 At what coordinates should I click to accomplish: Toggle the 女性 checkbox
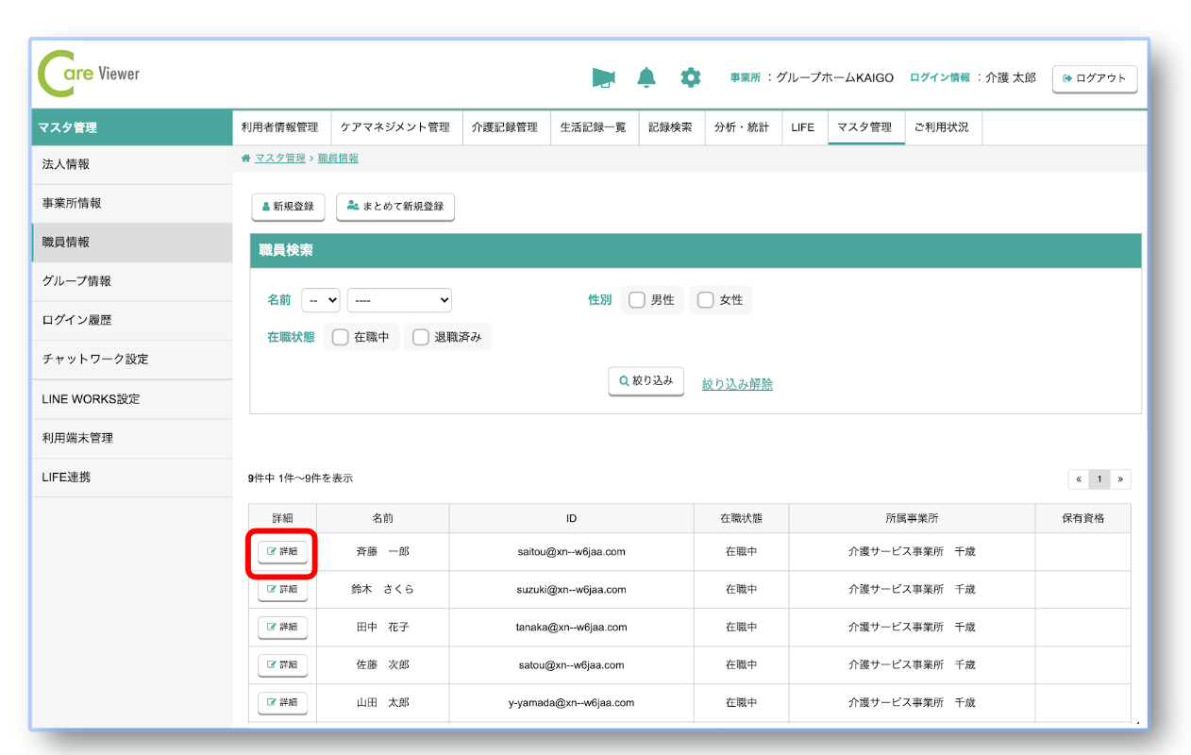(x=706, y=300)
